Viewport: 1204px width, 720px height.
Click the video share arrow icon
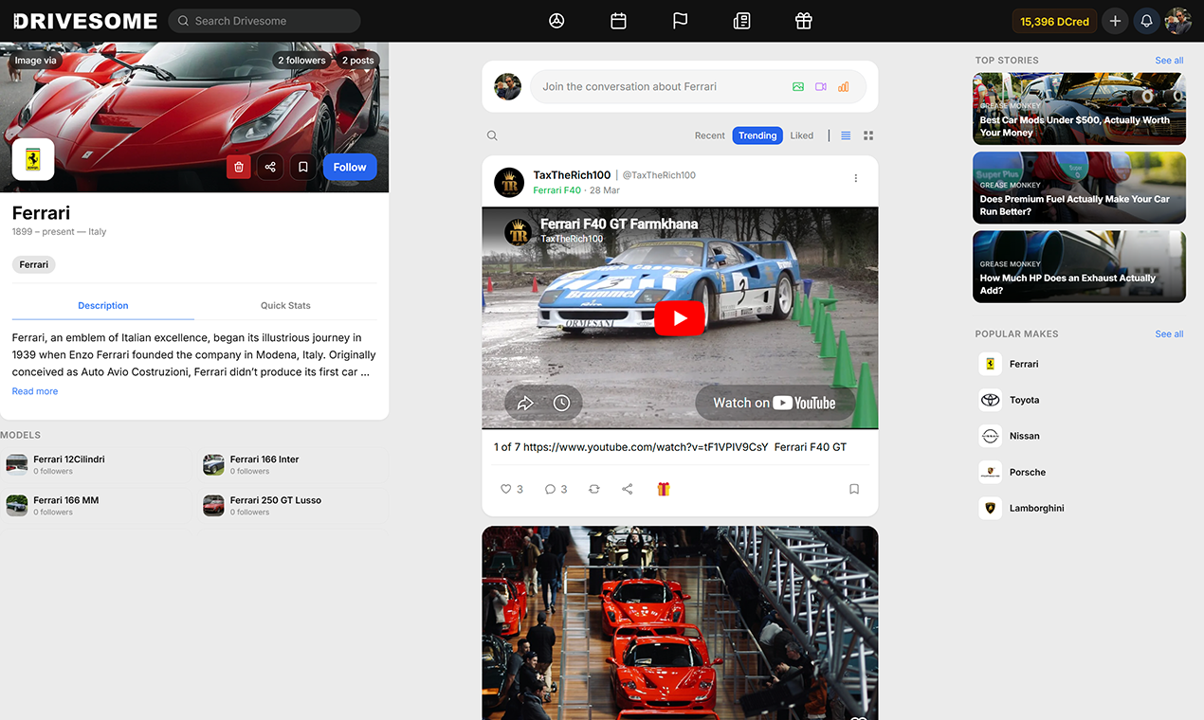[x=525, y=403]
